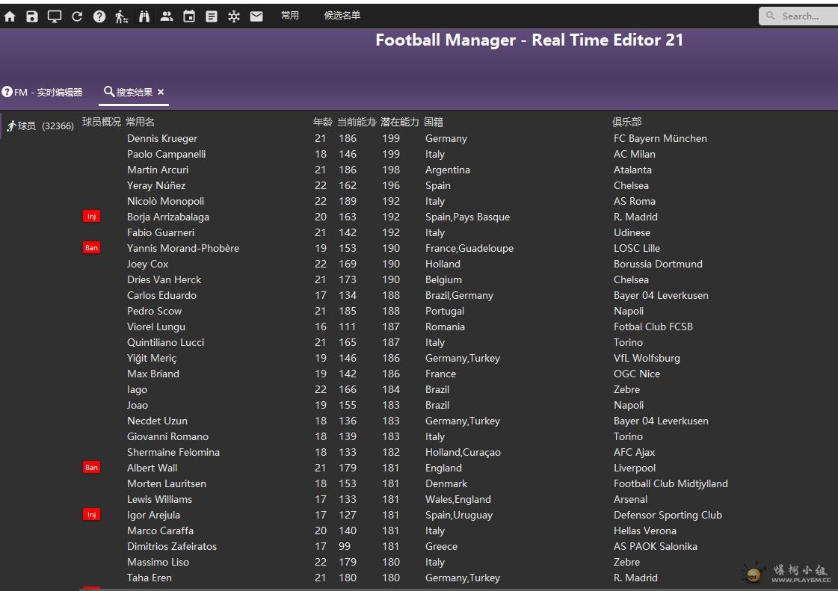Select player Joey Cox
The width and height of the screenshot is (838, 591).
coord(147,264)
